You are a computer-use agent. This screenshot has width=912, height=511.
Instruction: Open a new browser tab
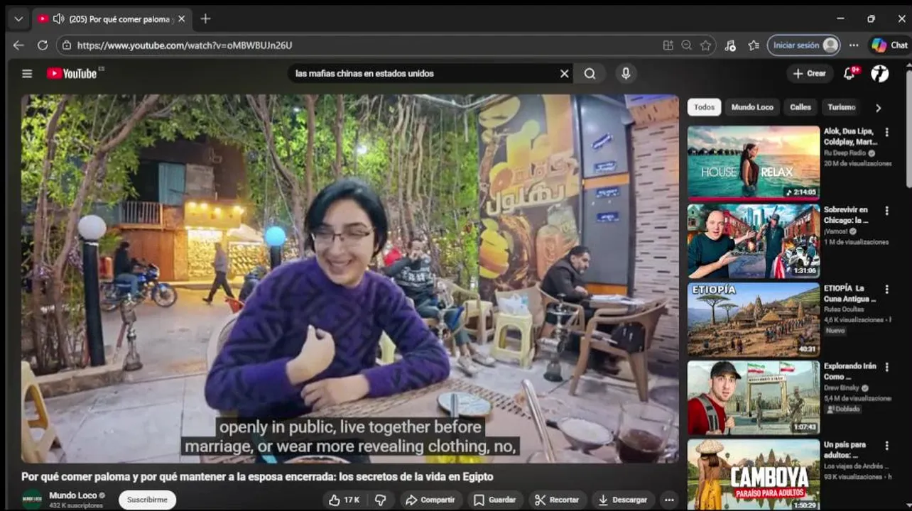pos(206,18)
